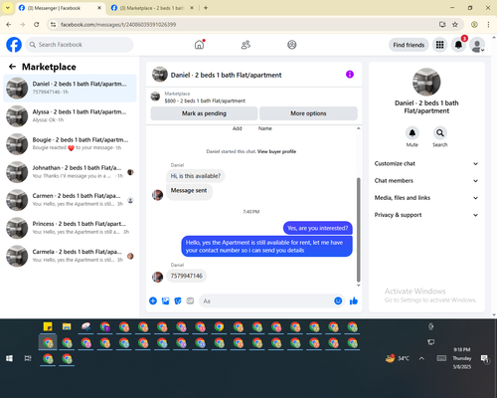Viewport: 497px width, 398px height.
Task: Choose a sticker icon in composer
Action: 178,300
